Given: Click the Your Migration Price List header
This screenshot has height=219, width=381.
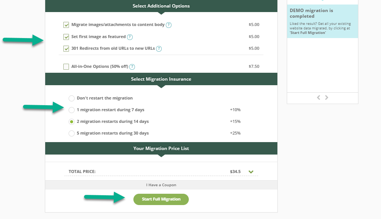Looking at the screenshot, I should click(161, 148).
